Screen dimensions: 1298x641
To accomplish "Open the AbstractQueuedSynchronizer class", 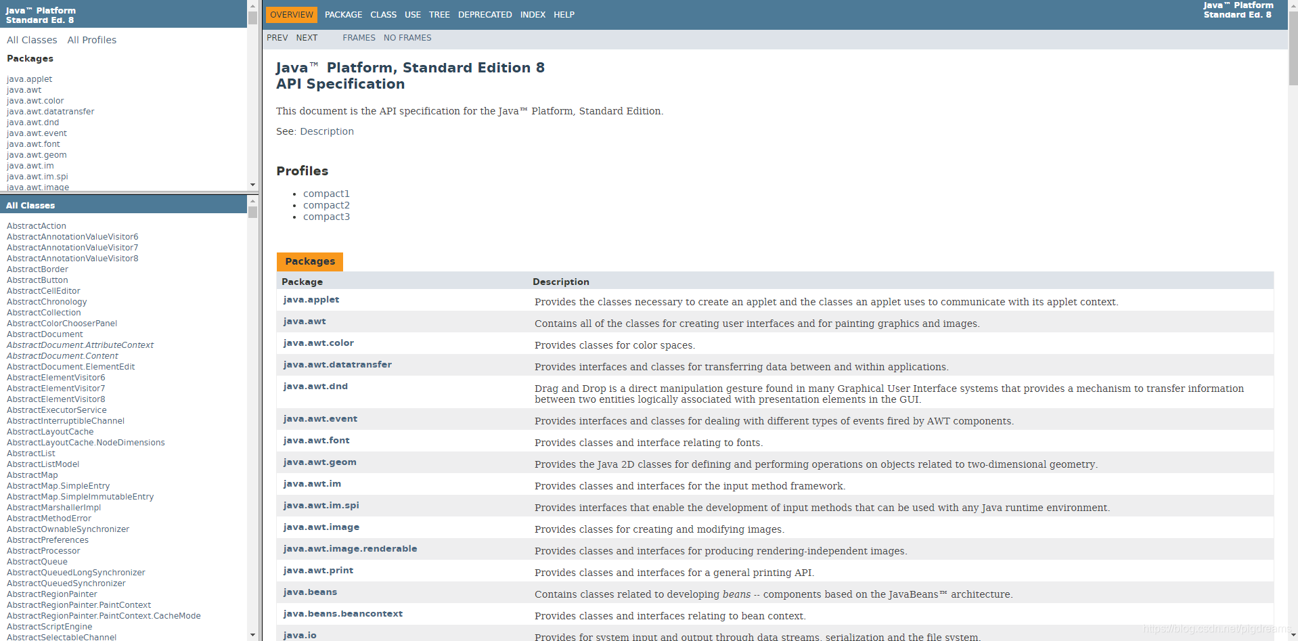I will [x=66, y=583].
